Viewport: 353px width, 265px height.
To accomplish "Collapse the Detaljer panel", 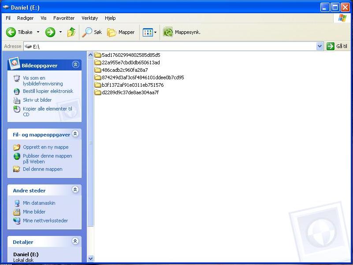I will (75, 241).
